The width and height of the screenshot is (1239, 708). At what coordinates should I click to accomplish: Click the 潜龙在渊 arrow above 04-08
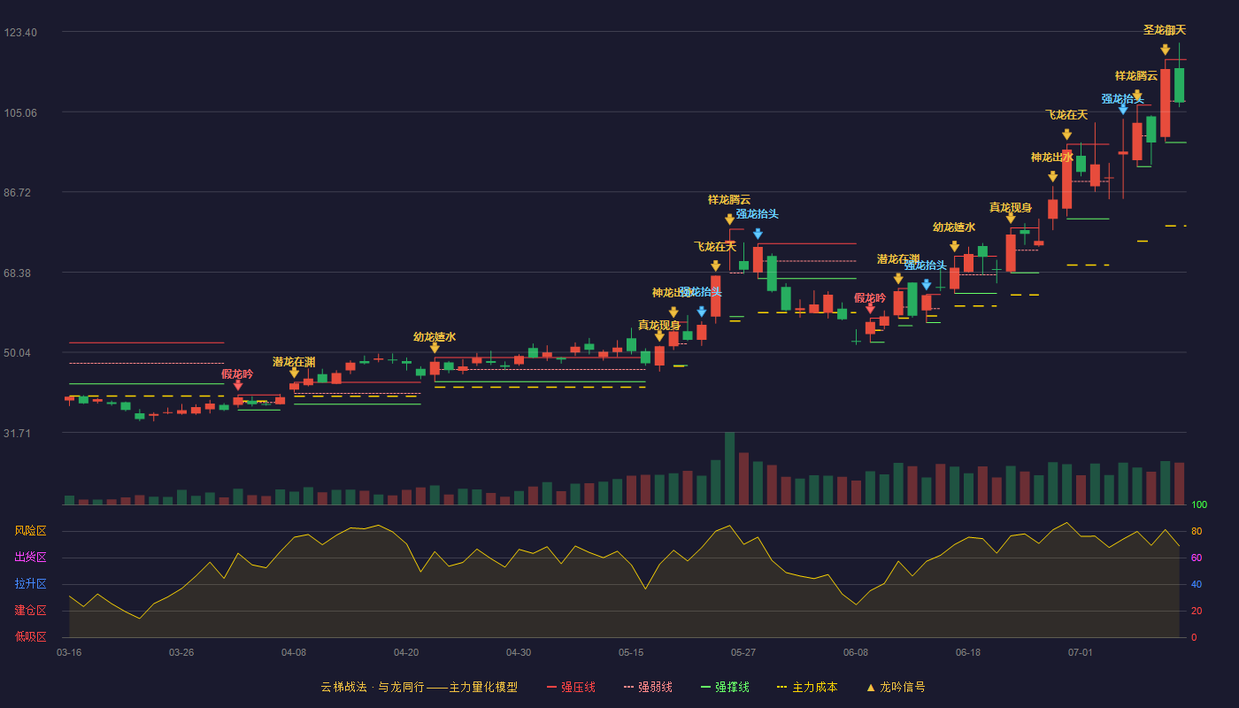click(294, 373)
